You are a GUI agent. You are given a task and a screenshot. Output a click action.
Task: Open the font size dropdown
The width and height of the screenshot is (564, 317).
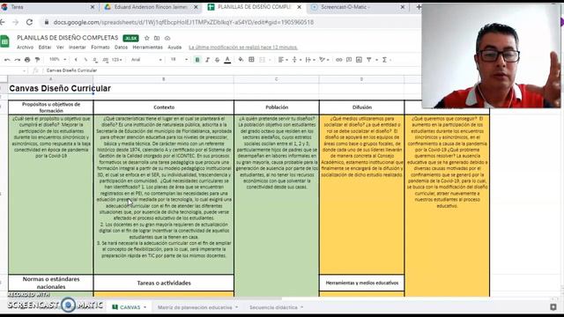(179, 59)
